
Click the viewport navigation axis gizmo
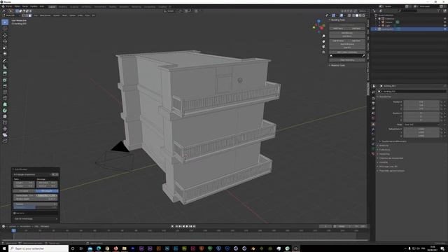[x=318, y=26]
